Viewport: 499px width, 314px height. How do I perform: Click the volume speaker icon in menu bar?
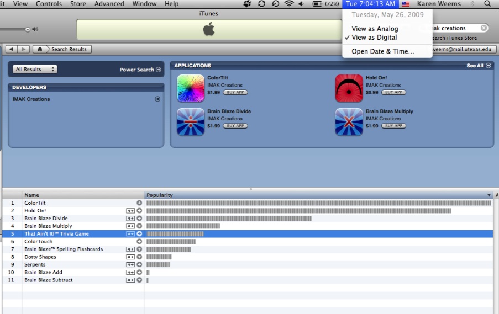pos(301,4)
